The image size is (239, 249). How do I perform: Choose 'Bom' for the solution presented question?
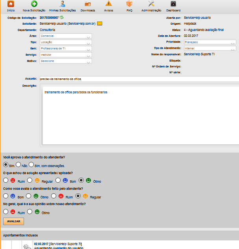coord(58,180)
